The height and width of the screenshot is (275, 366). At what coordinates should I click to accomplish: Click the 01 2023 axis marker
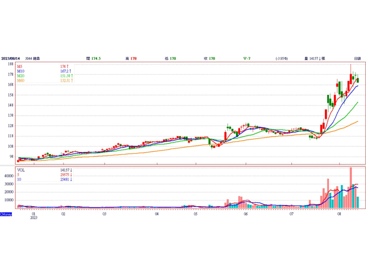33,215
